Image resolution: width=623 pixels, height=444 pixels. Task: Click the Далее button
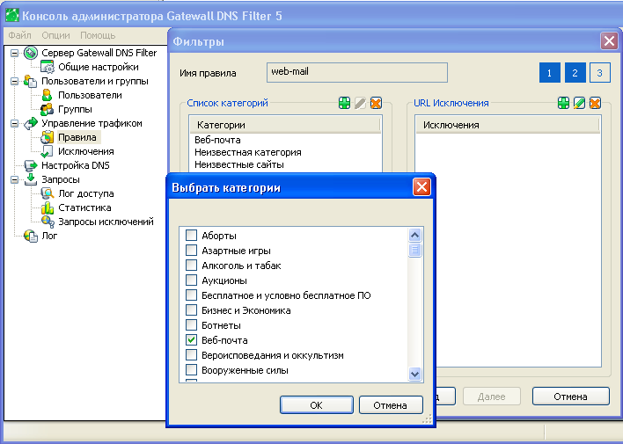point(492,397)
